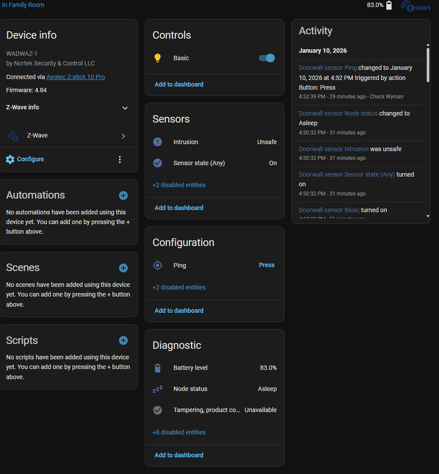Click the plus icon in Automations card
The image size is (439, 474).
click(123, 195)
